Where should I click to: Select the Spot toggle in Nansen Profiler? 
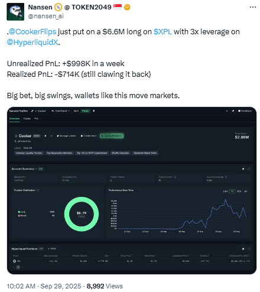(76, 111)
